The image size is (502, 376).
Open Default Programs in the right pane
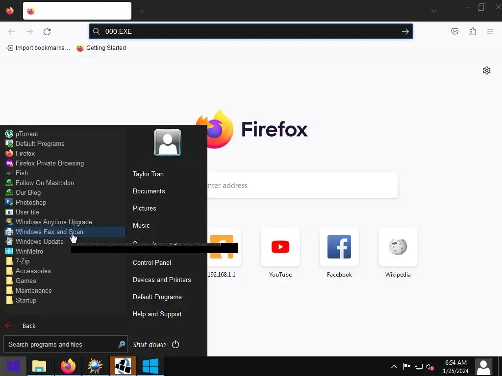click(x=157, y=297)
